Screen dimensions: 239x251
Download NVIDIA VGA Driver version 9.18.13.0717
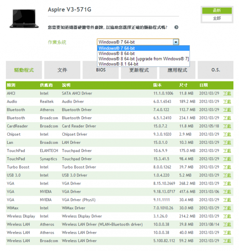point(227,192)
